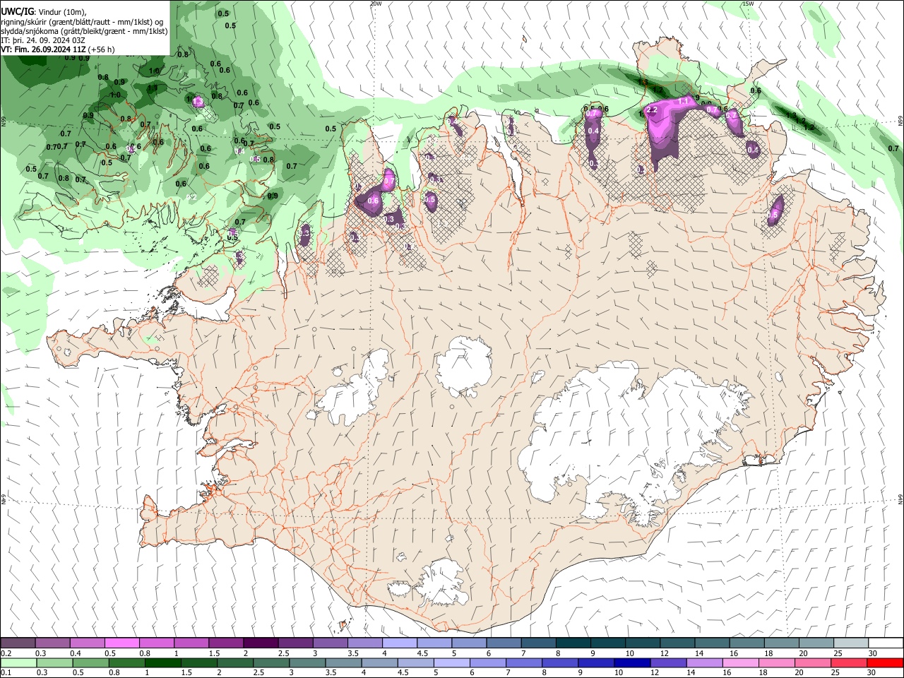Select the 'Vindur (10m)' header text

(x=64, y=12)
